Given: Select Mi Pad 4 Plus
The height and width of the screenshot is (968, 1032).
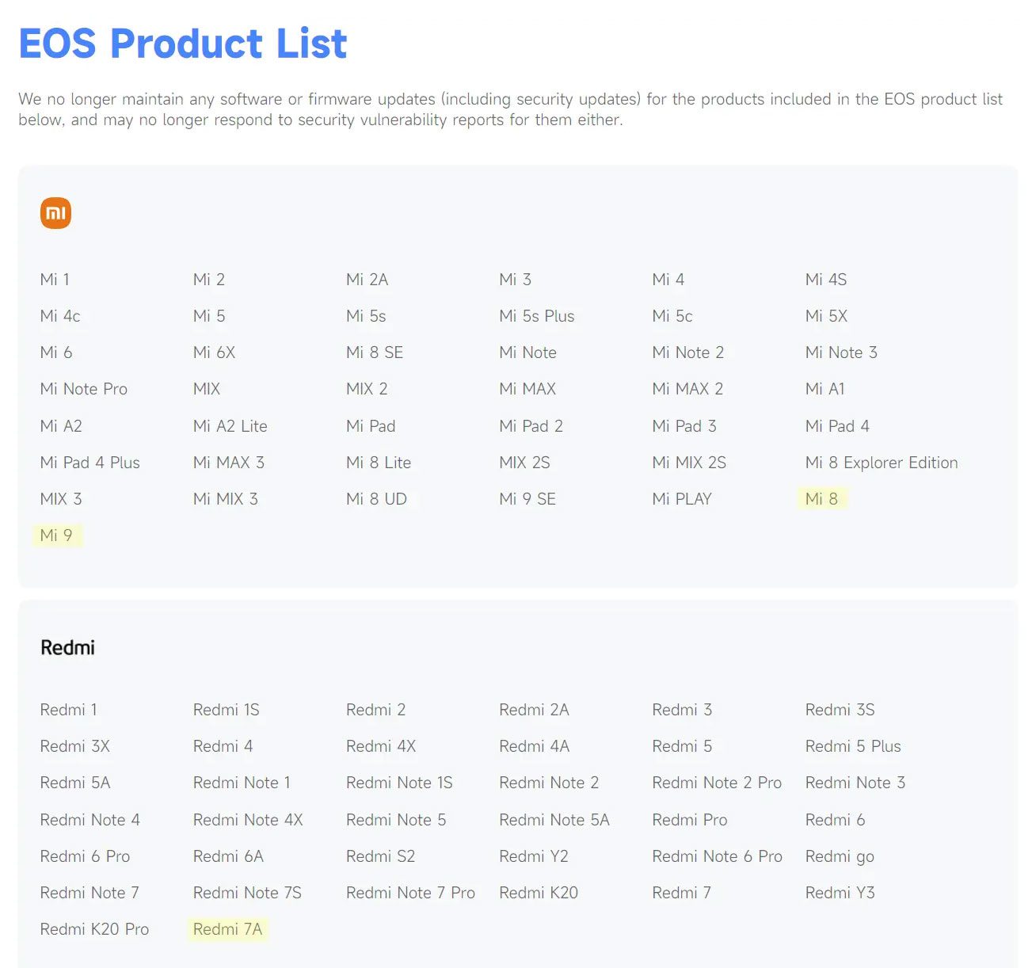Looking at the screenshot, I should [x=89, y=463].
